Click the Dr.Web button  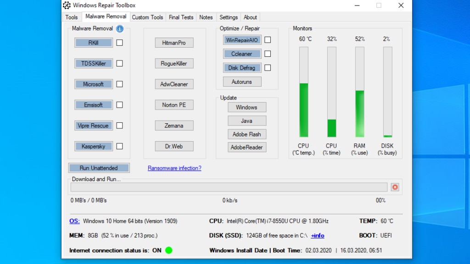click(174, 146)
